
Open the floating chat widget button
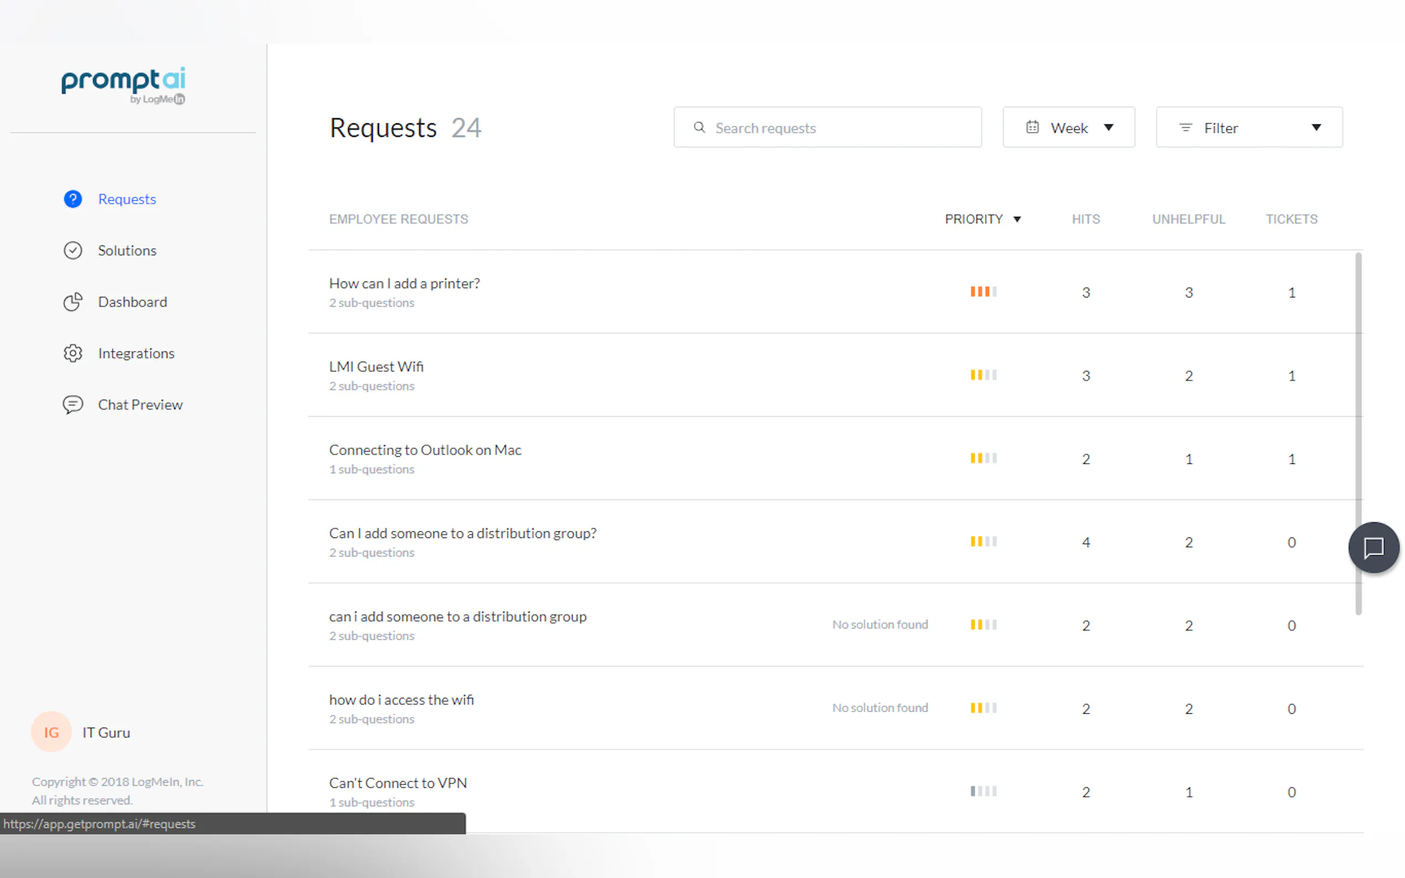1373,547
